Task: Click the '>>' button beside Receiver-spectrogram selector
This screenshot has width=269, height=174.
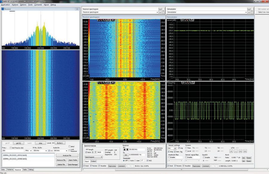Action: coord(160,10)
